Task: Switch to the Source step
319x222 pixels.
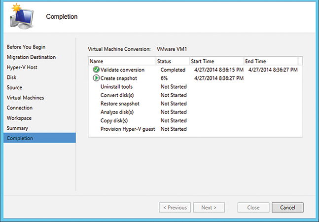Action: [14, 87]
